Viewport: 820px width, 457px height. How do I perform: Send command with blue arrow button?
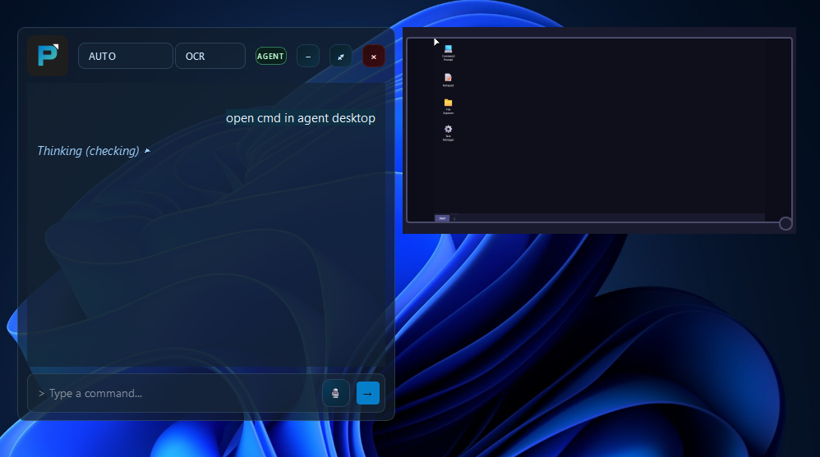pyautogui.click(x=367, y=393)
